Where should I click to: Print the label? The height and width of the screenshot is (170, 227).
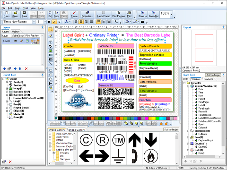pos(129,15)
